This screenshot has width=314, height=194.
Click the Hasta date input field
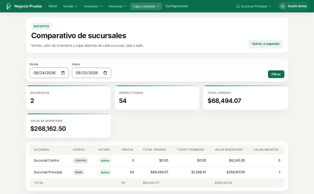pyautogui.click(x=92, y=73)
